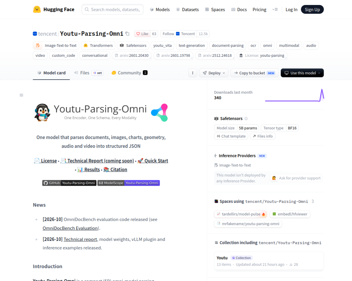Click the downloads last month chart
Viewport: 352px width, 281px height.
point(295,95)
